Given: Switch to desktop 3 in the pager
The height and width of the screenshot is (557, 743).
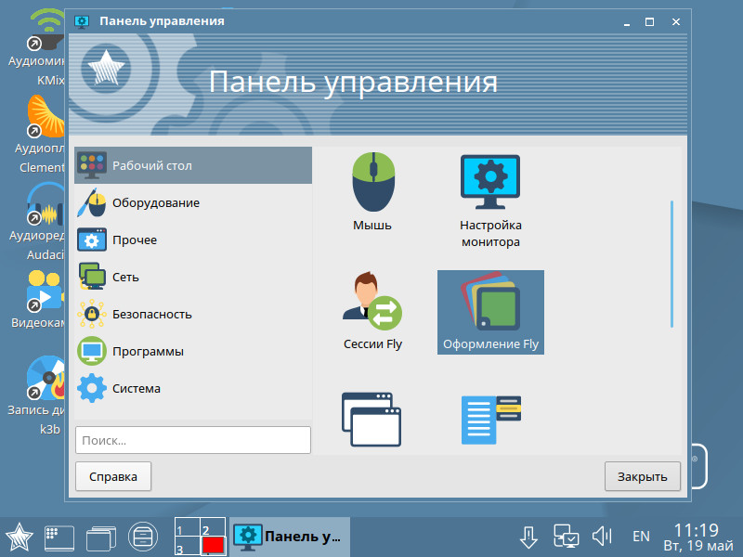Looking at the screenshot, I should point(188,546).
